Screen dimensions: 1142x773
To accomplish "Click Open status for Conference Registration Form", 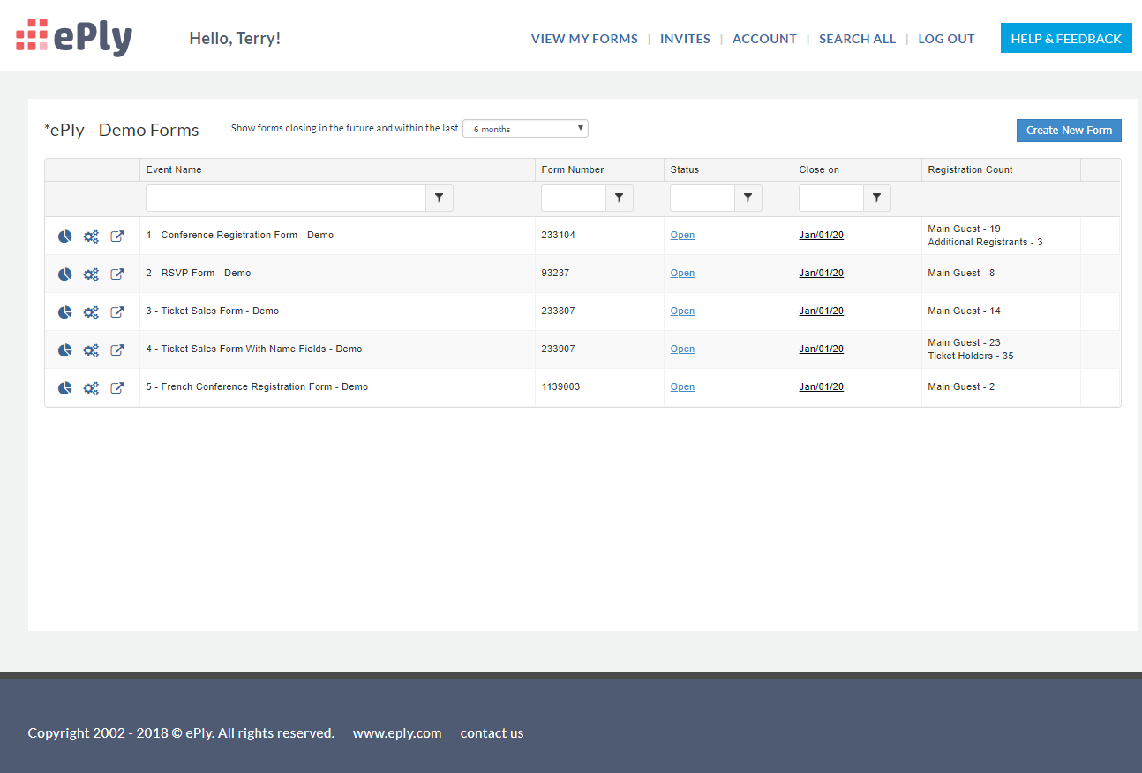I will [682, 236].
